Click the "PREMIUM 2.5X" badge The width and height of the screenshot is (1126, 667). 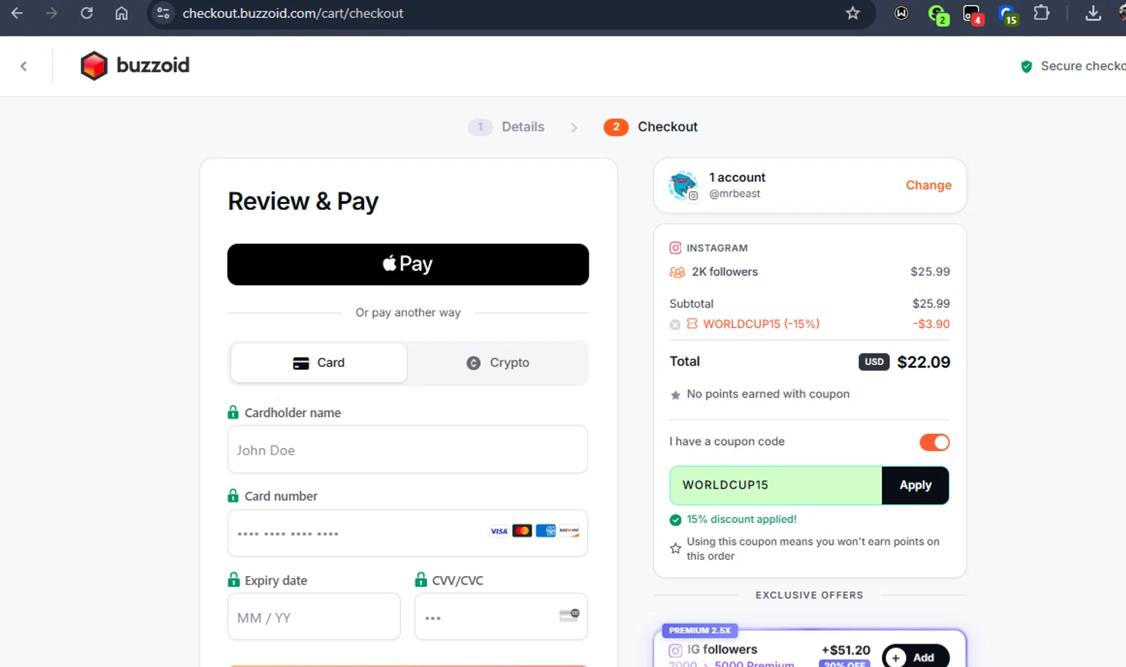[700, 630]
